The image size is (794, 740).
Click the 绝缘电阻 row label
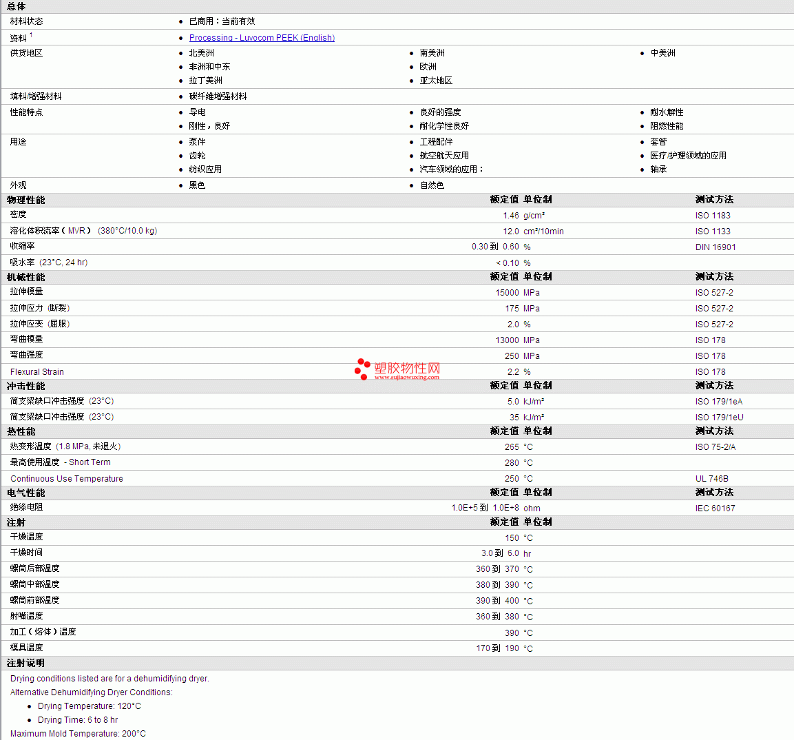26,507
